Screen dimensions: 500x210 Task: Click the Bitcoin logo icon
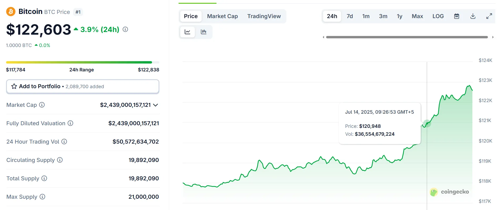click(x=11, y=12)
